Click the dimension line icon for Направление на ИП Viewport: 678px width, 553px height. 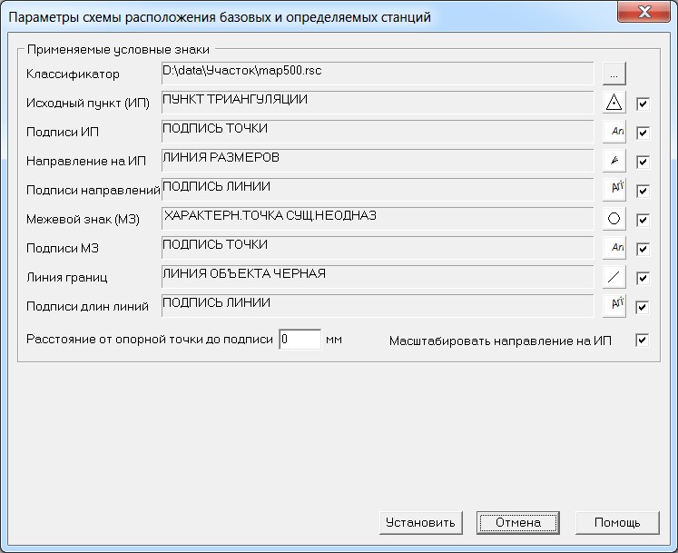(x=614, y=162)
